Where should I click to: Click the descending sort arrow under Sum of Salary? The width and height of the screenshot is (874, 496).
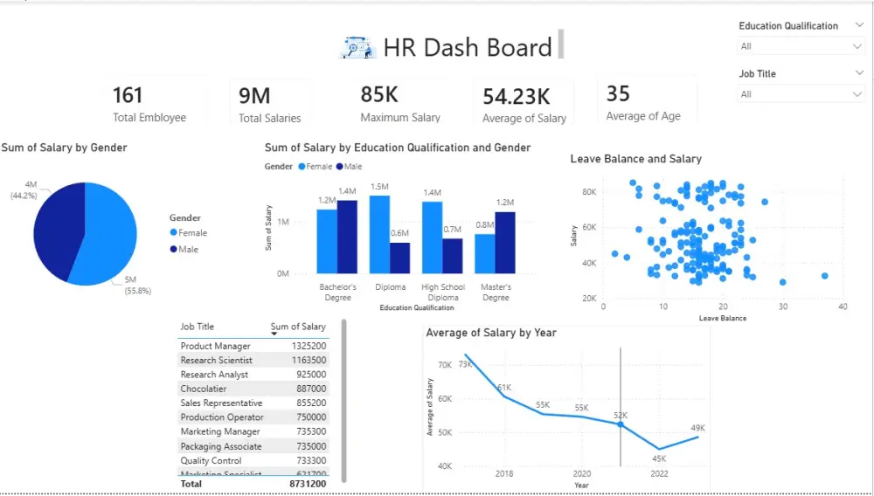pyautogui.click(x=274, y=334)
